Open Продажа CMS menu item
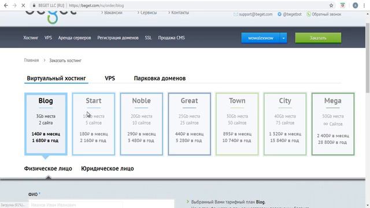 coord(172,38)
